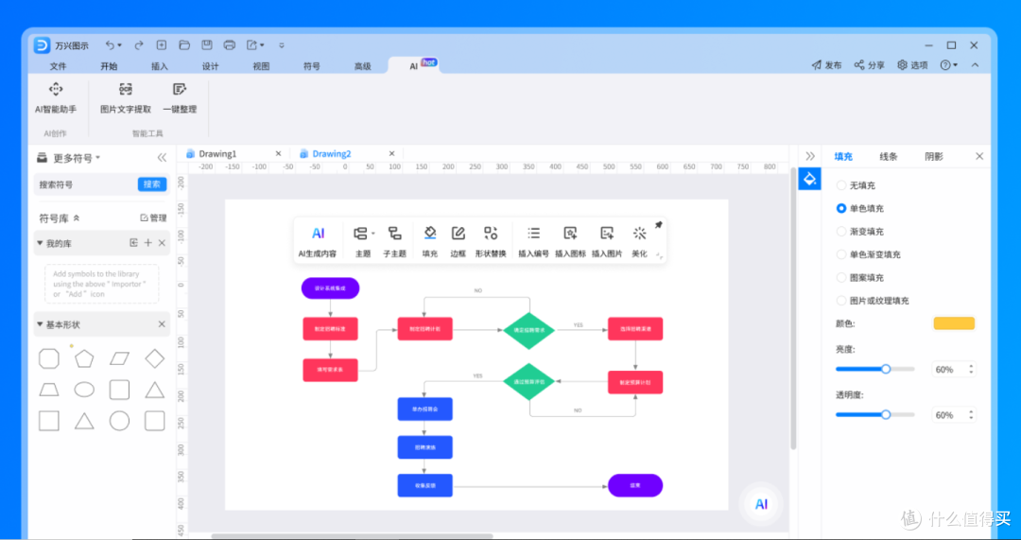Click the 亮度 slider handle
The height and width of the screenshot is (540, 1021).
886,369
